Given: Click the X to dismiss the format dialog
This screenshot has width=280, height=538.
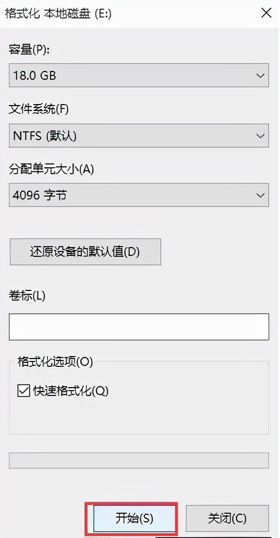Looking at the screenshot, I should [266, 13].
